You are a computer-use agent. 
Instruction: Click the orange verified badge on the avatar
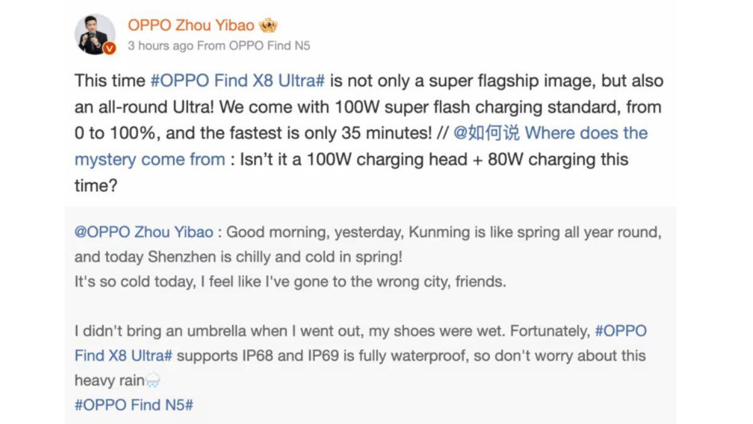click(x=110, y=48)
